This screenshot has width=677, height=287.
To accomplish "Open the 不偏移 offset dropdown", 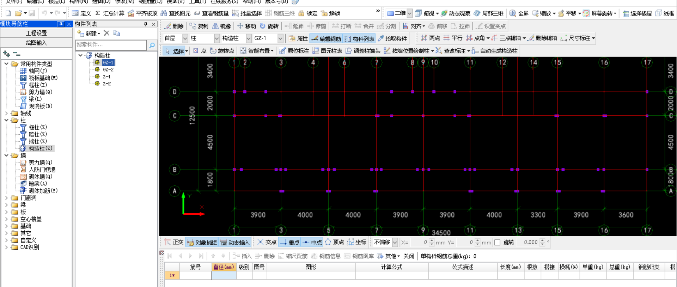I will 395,242.
